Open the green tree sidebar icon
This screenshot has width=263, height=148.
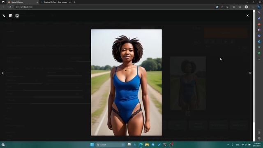point(259,53)
